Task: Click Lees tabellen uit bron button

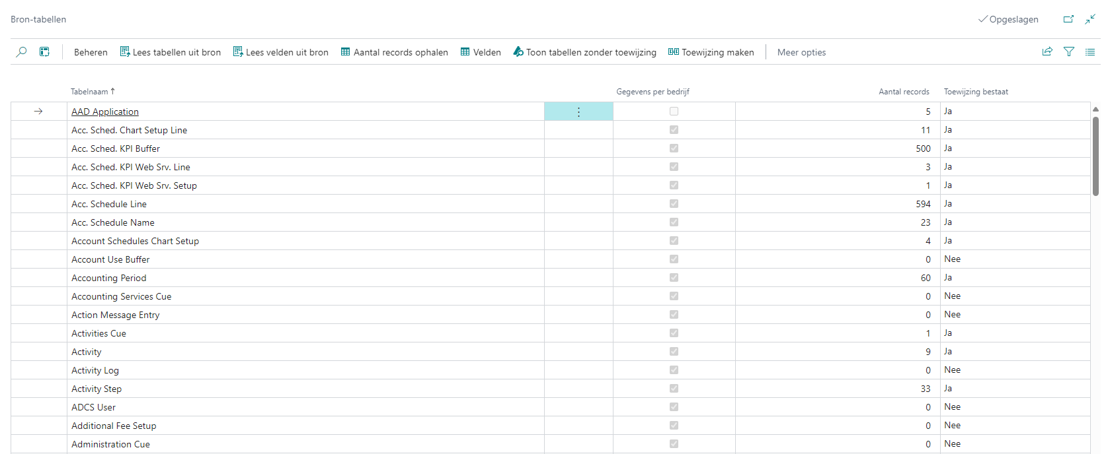Action: 171,52
